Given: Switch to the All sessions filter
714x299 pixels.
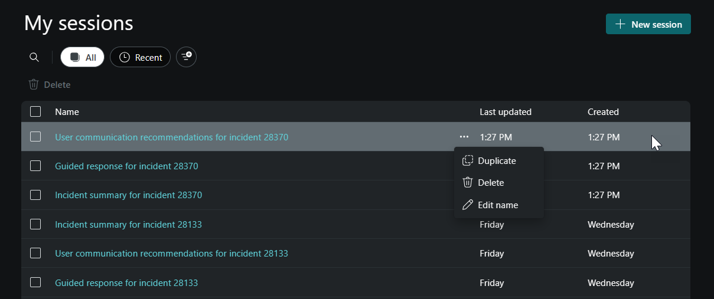Looking at the screenshot, I should point(83,57).
